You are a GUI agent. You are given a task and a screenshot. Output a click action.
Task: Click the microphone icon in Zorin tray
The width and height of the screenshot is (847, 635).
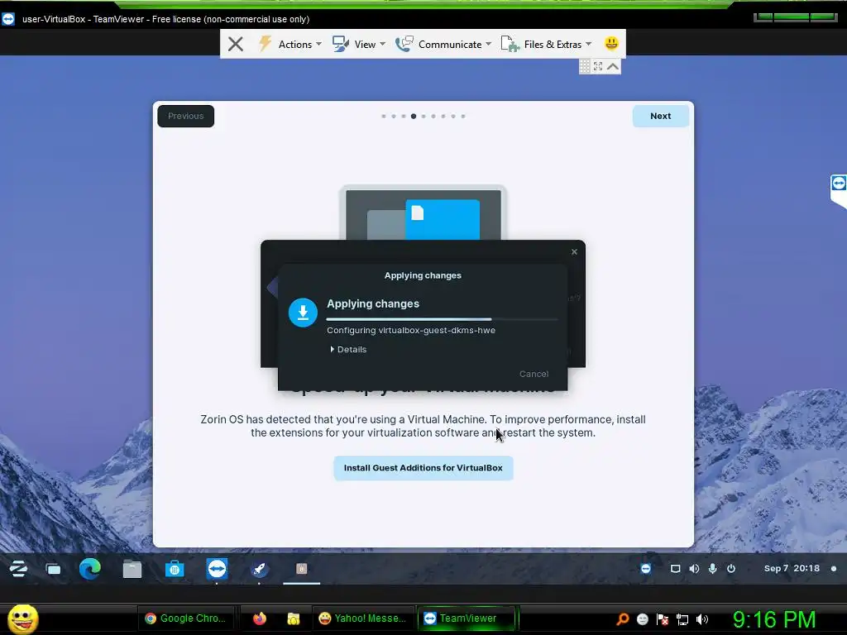tap(712, 569)
